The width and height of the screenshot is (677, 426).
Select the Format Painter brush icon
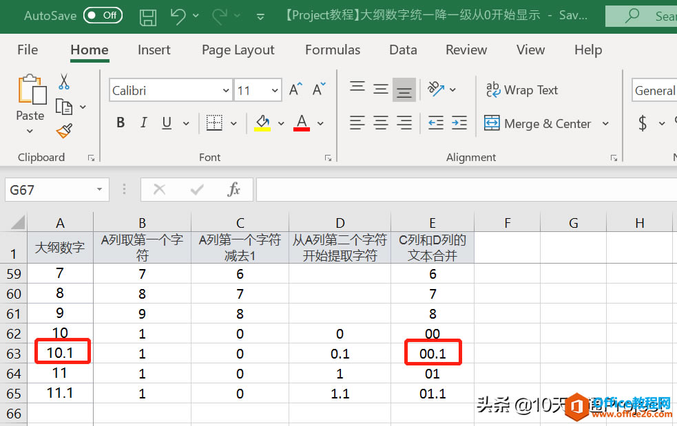[64, 130]
